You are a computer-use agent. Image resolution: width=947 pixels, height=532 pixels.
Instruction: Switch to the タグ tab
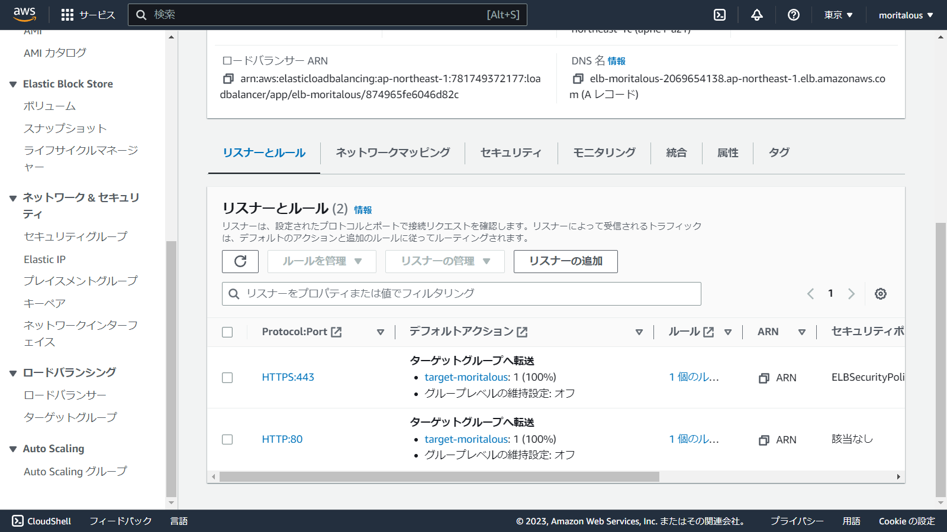[778, 153]
